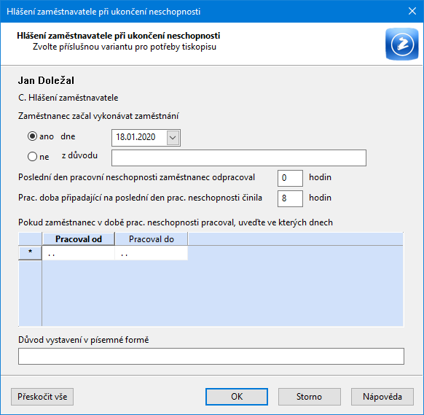Click the "Pracoval od" column header
Viewport: 424px width, 415px height.
click(x=79, y=239)
